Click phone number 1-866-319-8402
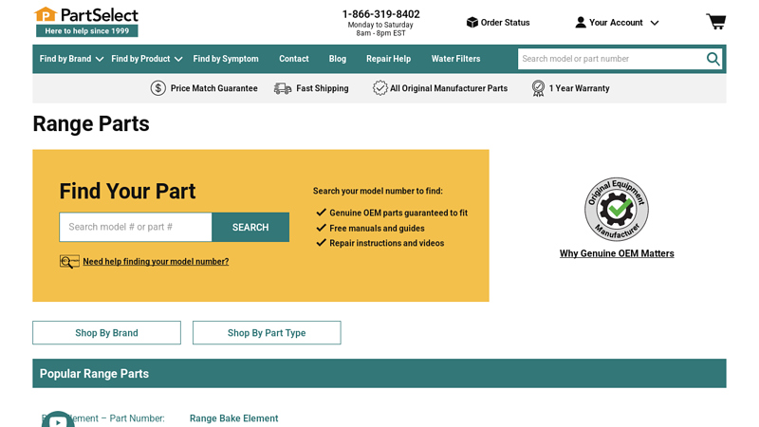 (x=381, y=14)
